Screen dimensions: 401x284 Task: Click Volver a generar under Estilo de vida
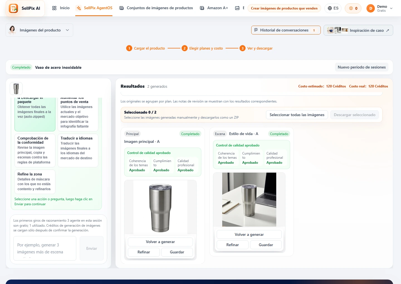pyautogui.click(x=249, y=234)
